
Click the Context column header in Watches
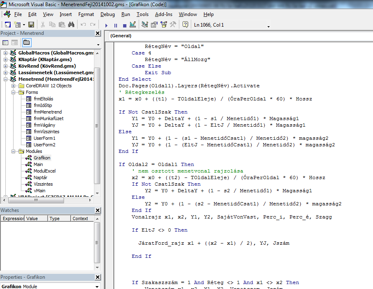pyautogui.click(x=82, y=218)
